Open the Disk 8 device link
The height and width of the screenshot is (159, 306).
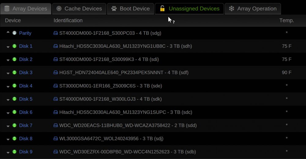[26, 138]
